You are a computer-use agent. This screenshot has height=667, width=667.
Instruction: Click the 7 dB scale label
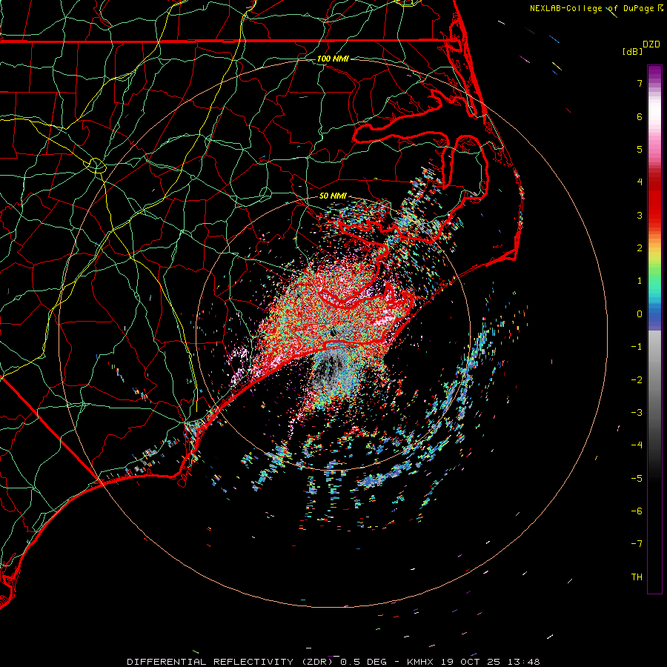(x=640, y=83)
